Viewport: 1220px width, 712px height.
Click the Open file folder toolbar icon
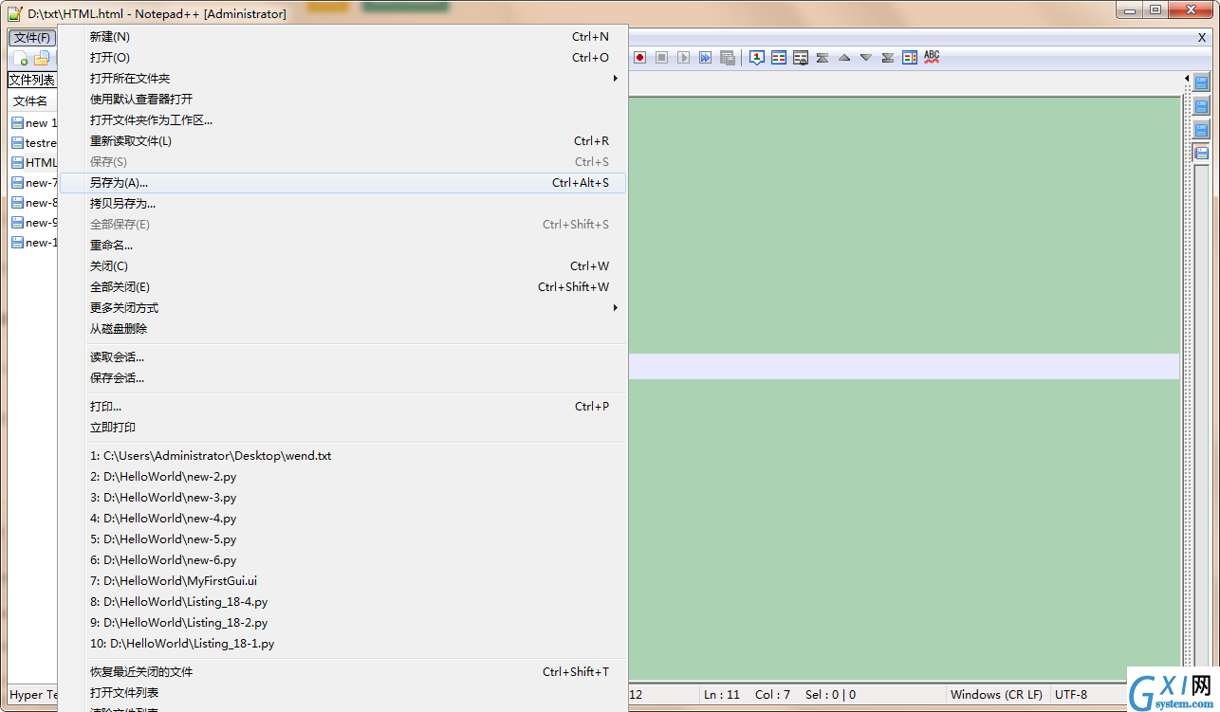41,59
